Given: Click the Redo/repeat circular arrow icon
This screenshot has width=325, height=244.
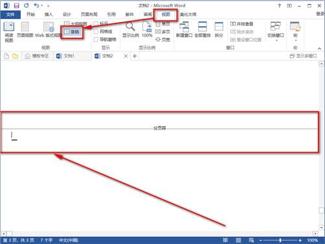Looking at the screenshot, I should pos(27,5).
